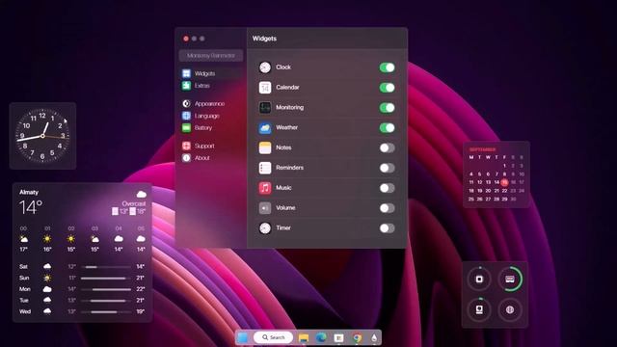Click the Wed forecast row in the weather widget

pos(82,311)
